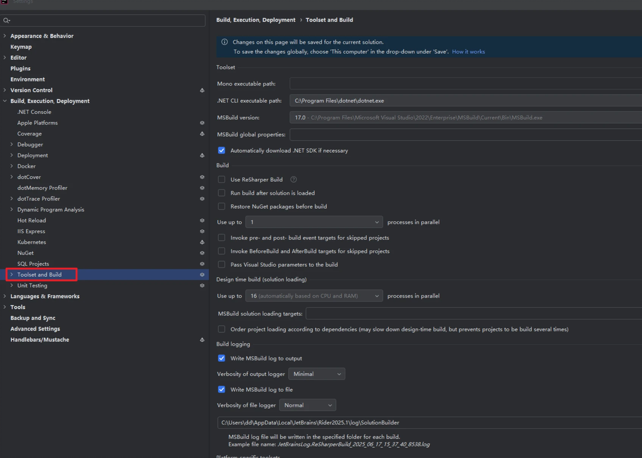The width and height of the screenshot is (642, 458).
Task: Expand the Editor settings node
Action: pos(4,58)
